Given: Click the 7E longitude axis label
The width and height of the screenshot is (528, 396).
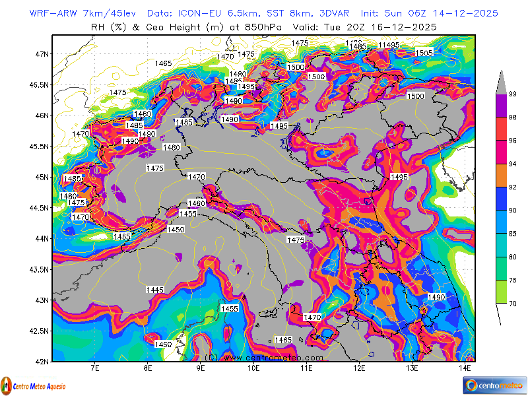Looking at the screenshot, I should [x=95, y=368].
